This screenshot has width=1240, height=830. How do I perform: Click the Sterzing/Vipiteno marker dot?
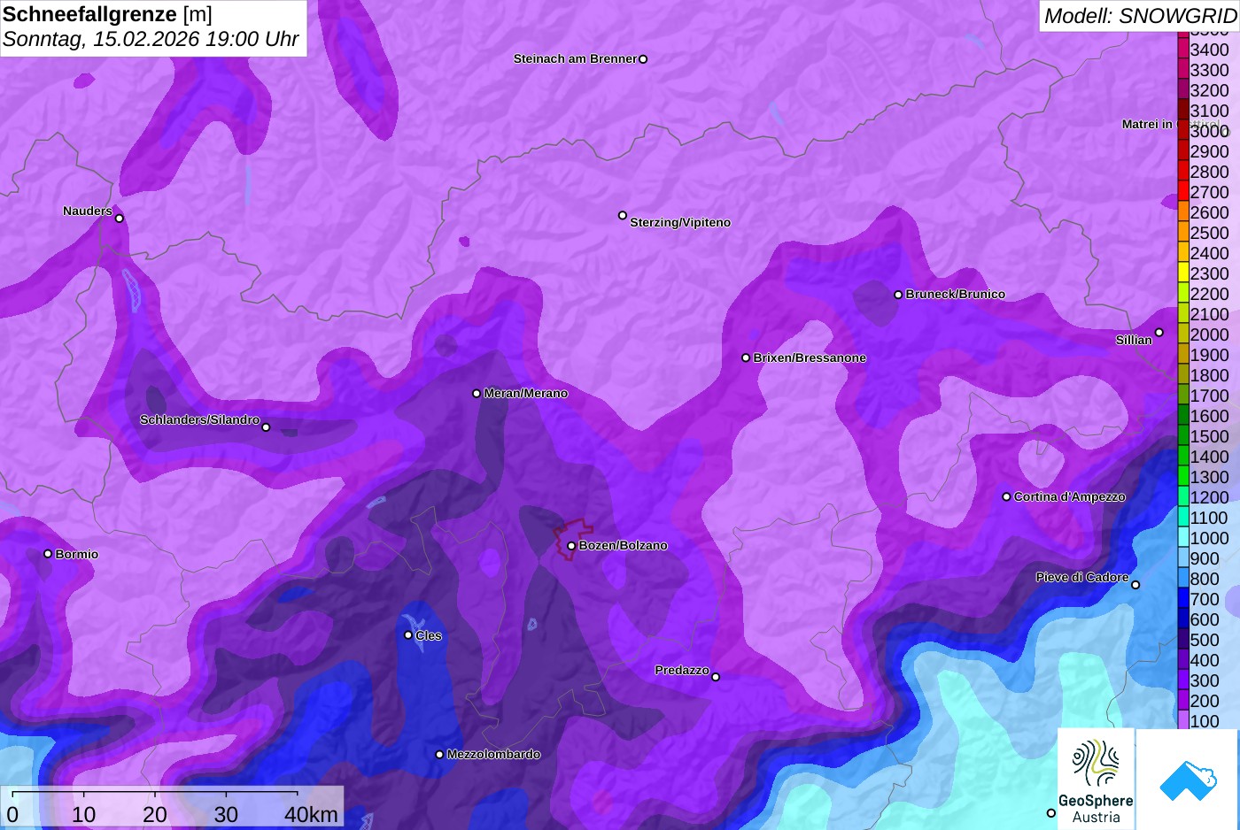[x=623, y=215]
